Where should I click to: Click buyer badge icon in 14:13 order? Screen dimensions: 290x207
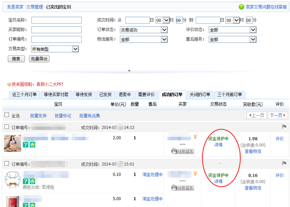pyautogui.click(x=195, y=137)
